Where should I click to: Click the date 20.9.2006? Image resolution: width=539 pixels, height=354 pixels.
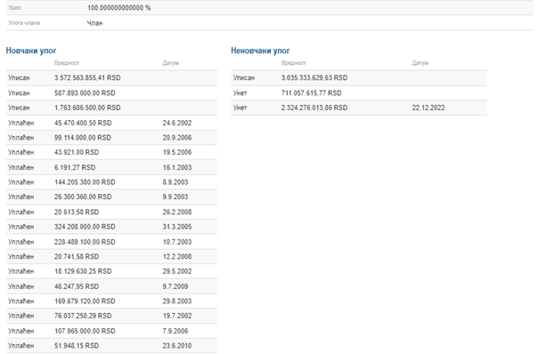[x=177, y=138]
